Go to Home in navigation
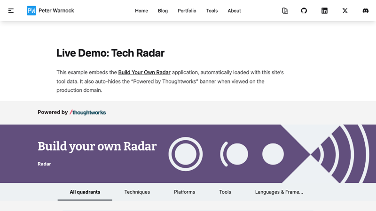This screenshot has width=376, height=211. tap(141, 11)
